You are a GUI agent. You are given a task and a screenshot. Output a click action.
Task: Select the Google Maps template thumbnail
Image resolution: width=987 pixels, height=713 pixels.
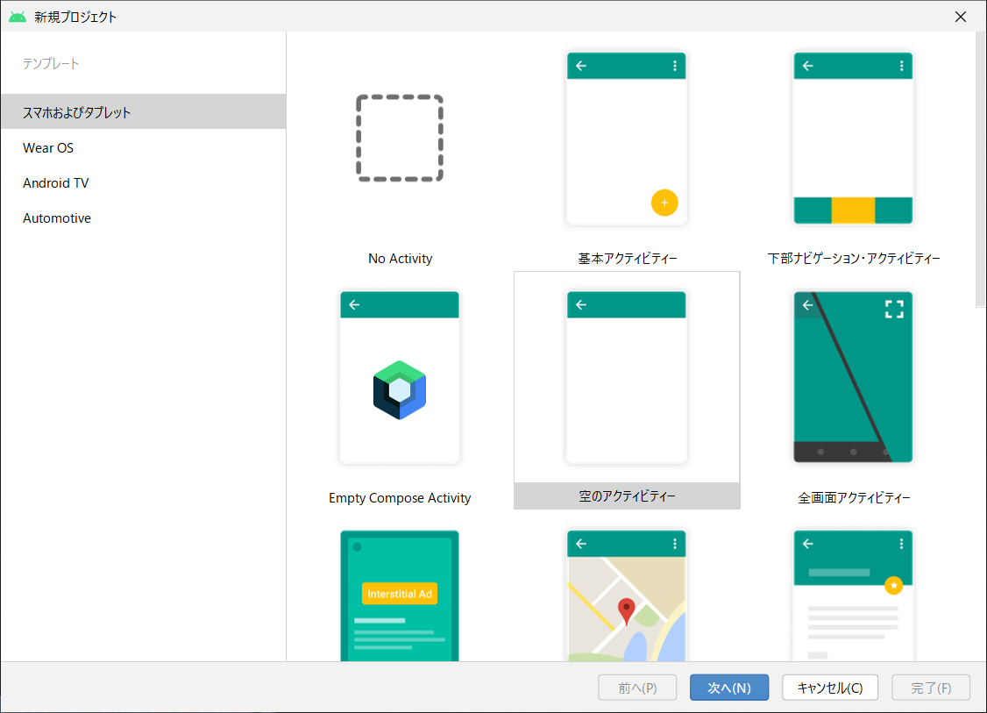(627, 595)
